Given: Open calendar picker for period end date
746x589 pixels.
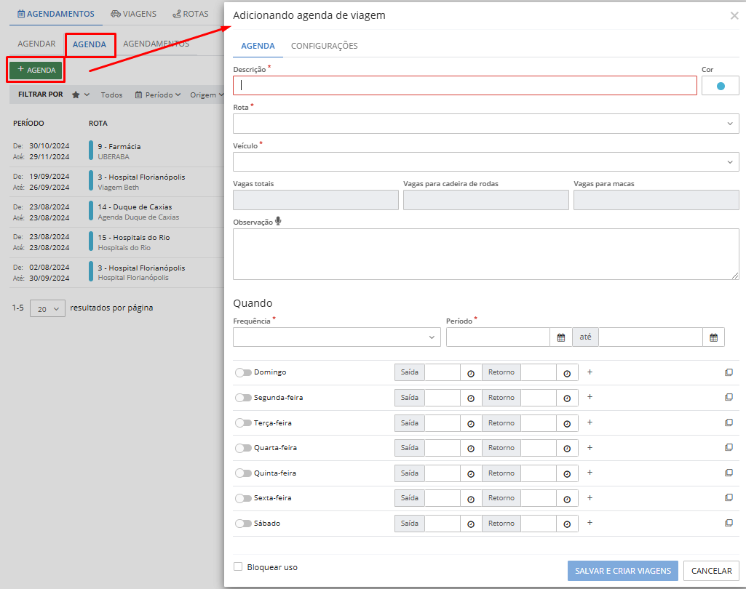Looking at the screenshot, I should coord(714,337).
